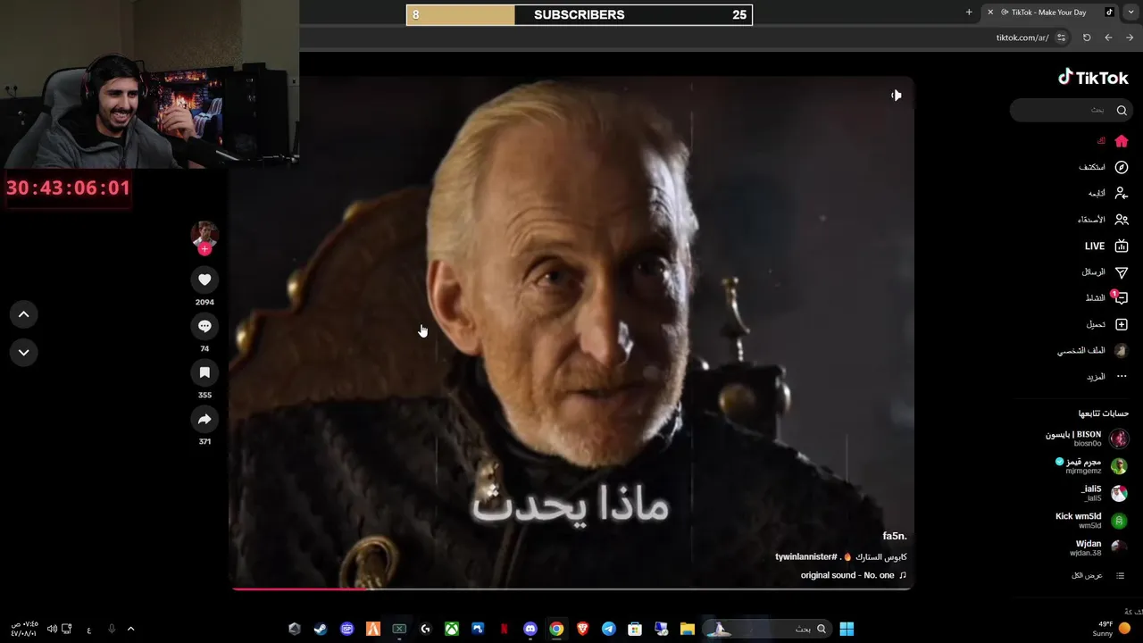The image size is (1143, 643).
Task: Expand the browser tab search dropdown
Action: (x=1130, y=13)
